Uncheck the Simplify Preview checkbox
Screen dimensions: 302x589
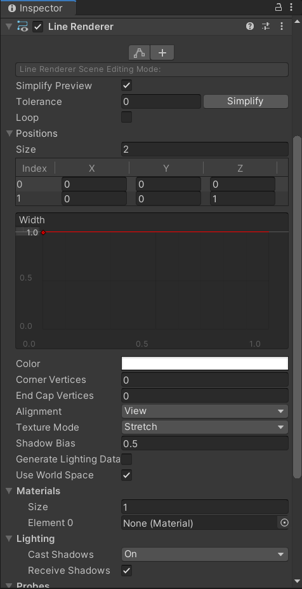point(127,85)
